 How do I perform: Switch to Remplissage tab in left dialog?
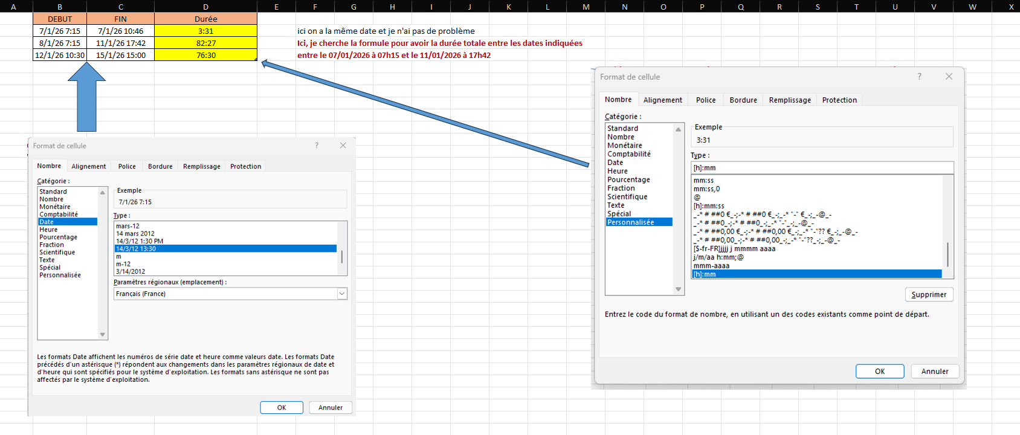(x=201, y=167)
